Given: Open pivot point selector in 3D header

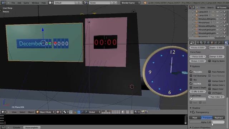Looking at the screenshot, I should point(65,112).
